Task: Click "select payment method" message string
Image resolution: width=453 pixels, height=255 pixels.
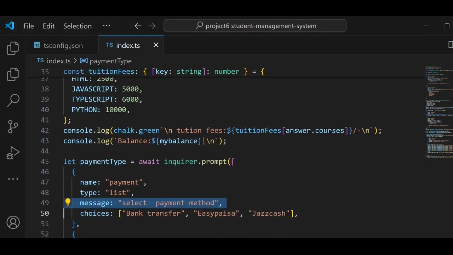Action: pos(168,203)
